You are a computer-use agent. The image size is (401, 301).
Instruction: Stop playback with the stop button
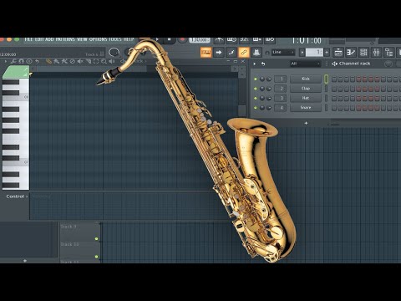click(169, 40)
